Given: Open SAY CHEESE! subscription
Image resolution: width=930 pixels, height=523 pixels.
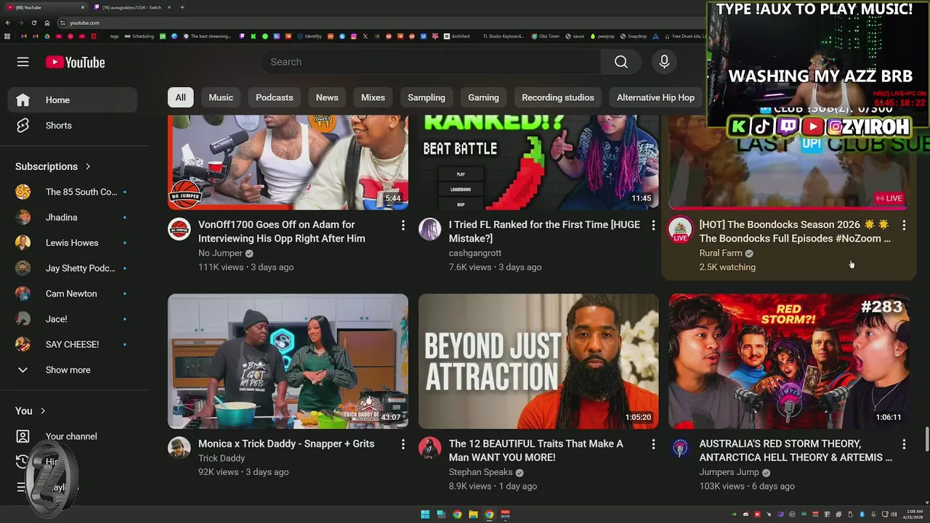Looking at the screenshot, I should pos(73,344).
